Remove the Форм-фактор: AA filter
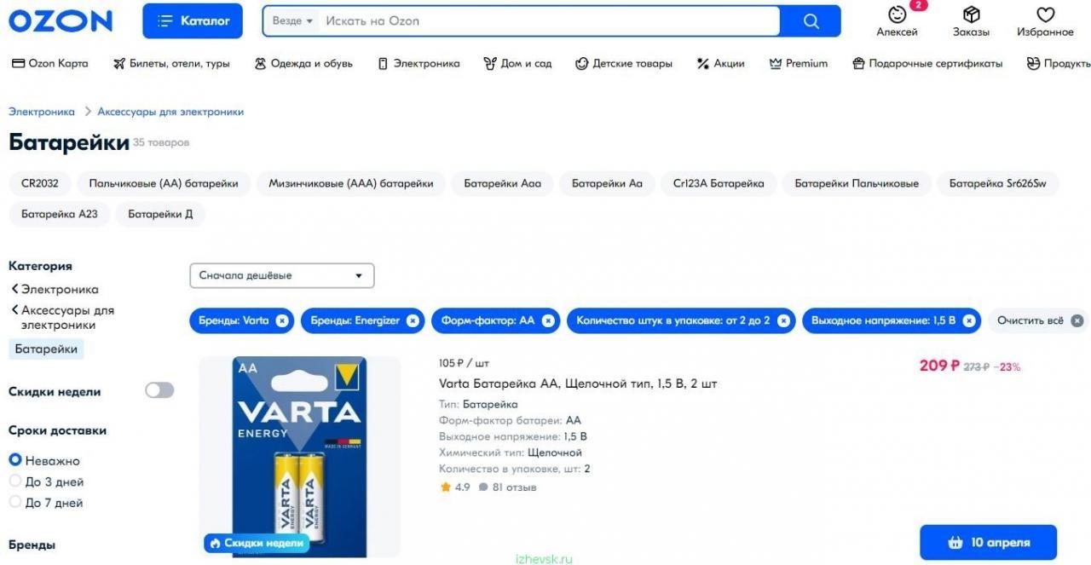1091x565 pixels. pyautogui.click(x=548, y=320)
